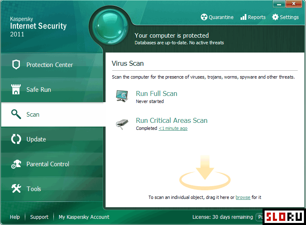Image resolution: width=306 pixels, height=225 pixels.
Task: Open Help at the bottom
Action: (15, 217)
